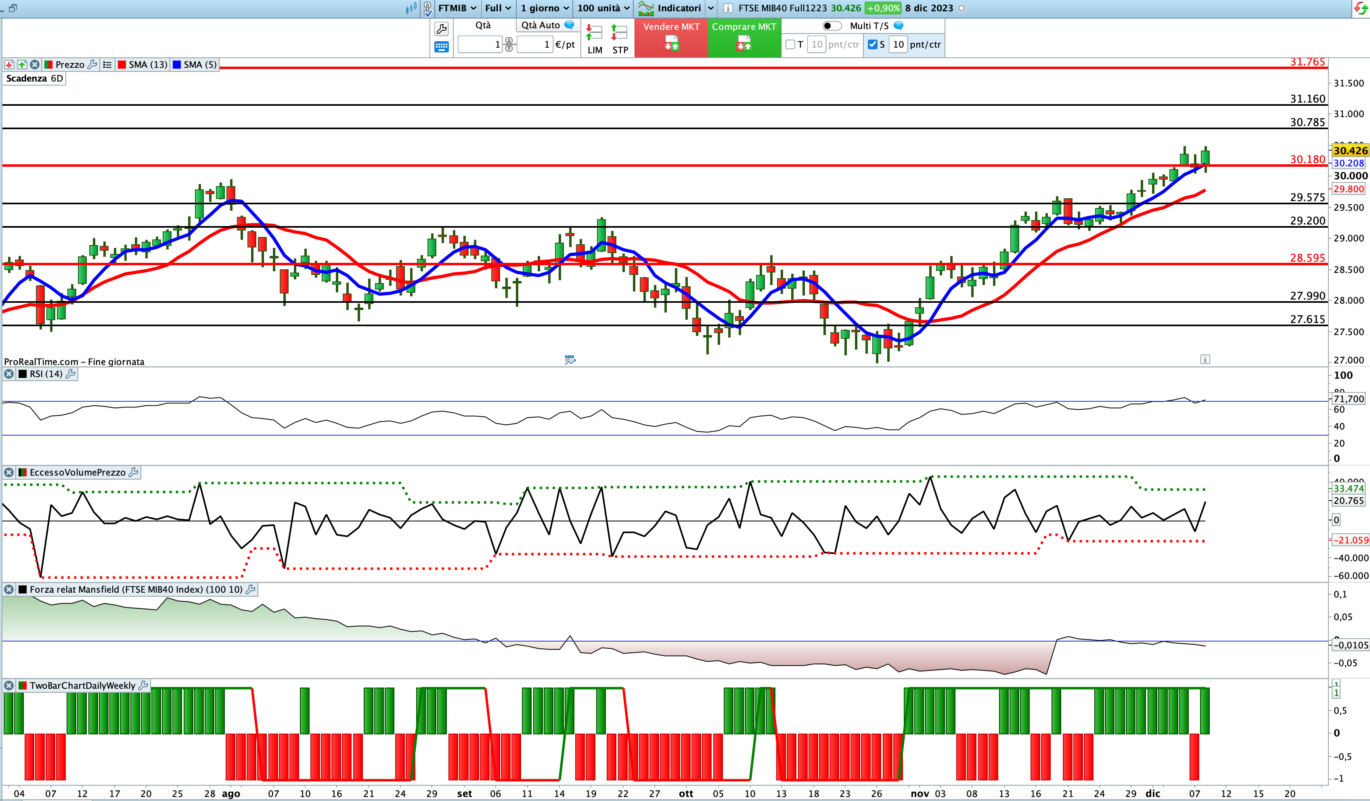Open the price panel list icon
Viewport: 1370px width, 801px height.
pyautogui.click(x=107, y=65)
